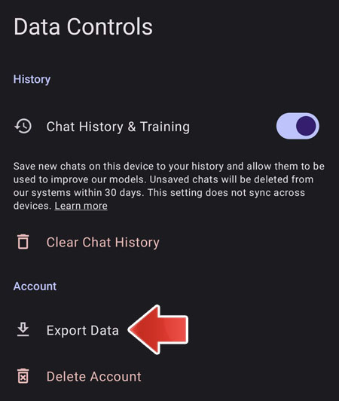The image size is (339, 401).
Task: Select Export Data option
Action: coord(83,330)
